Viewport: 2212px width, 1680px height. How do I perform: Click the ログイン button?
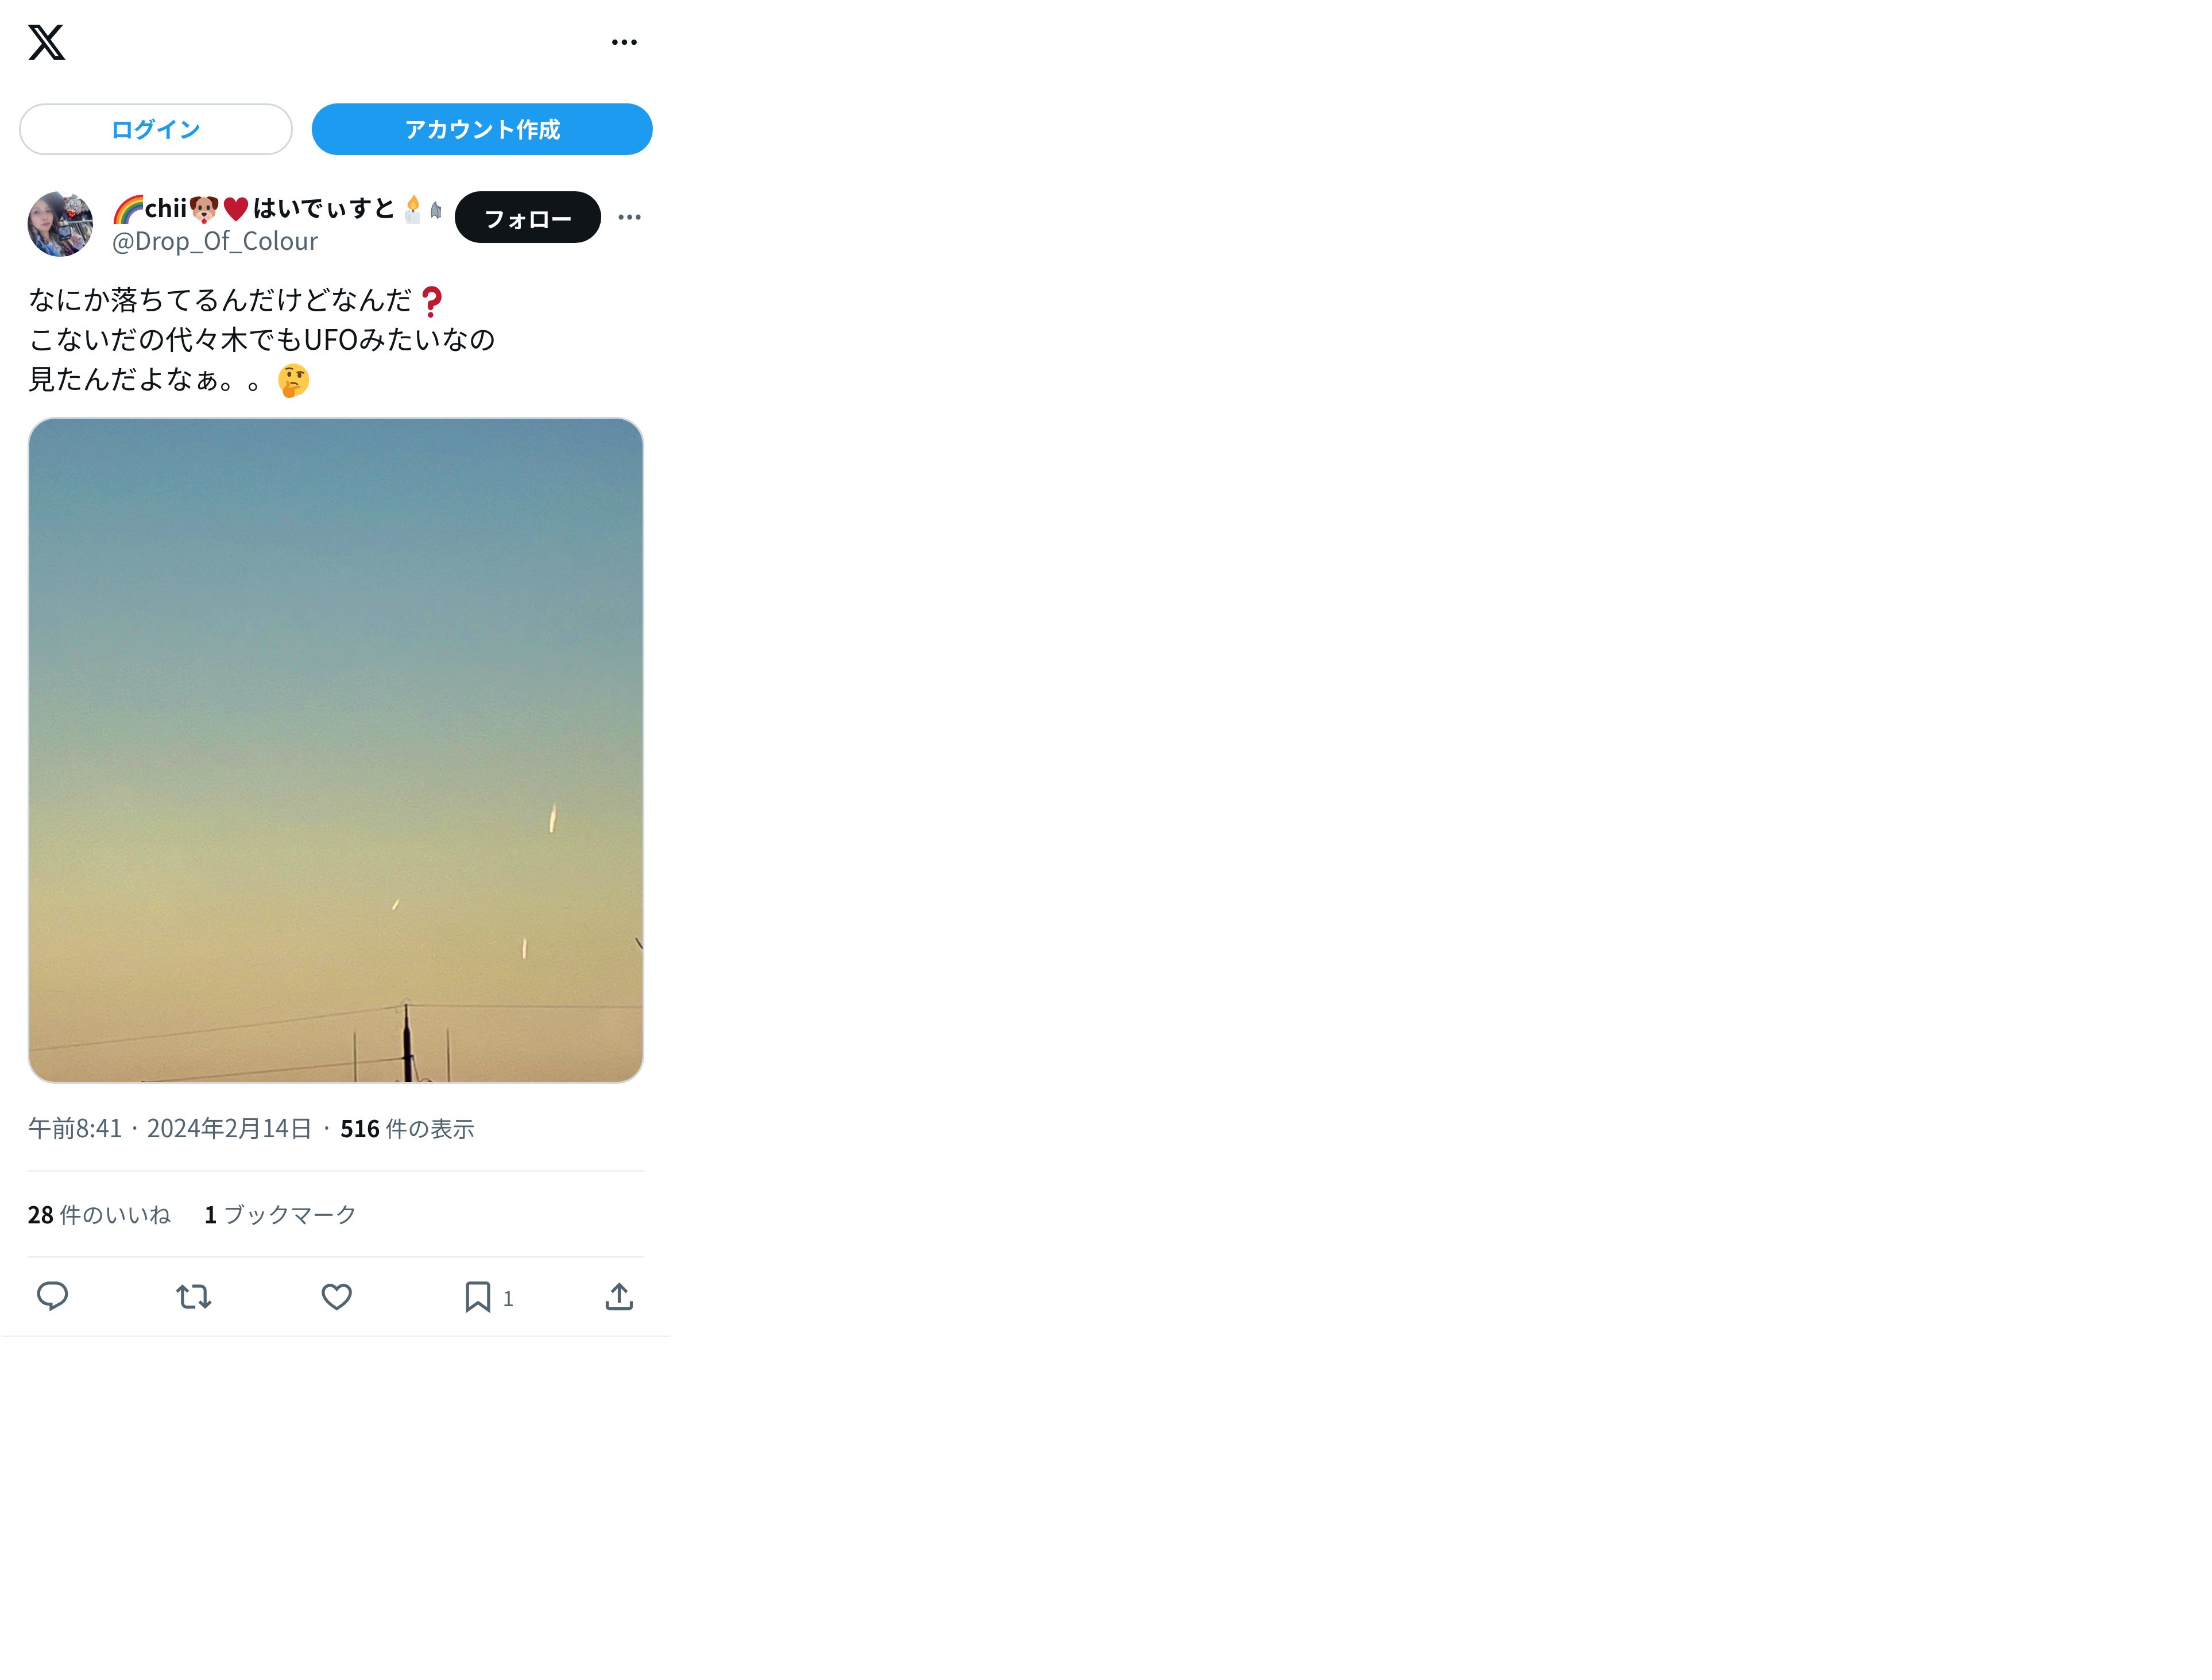[x=156, y=129]
